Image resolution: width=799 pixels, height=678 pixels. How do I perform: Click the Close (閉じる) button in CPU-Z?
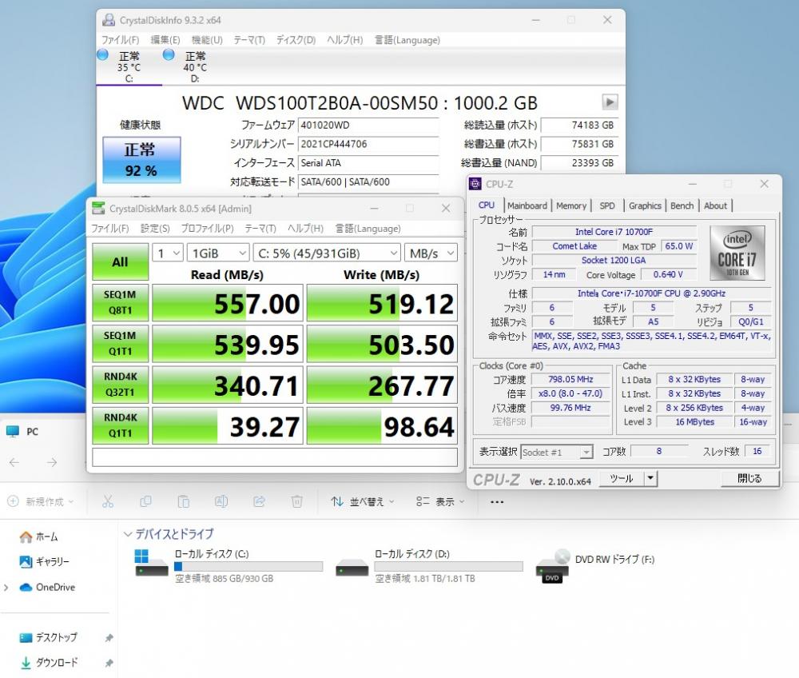tap(749, 478)
